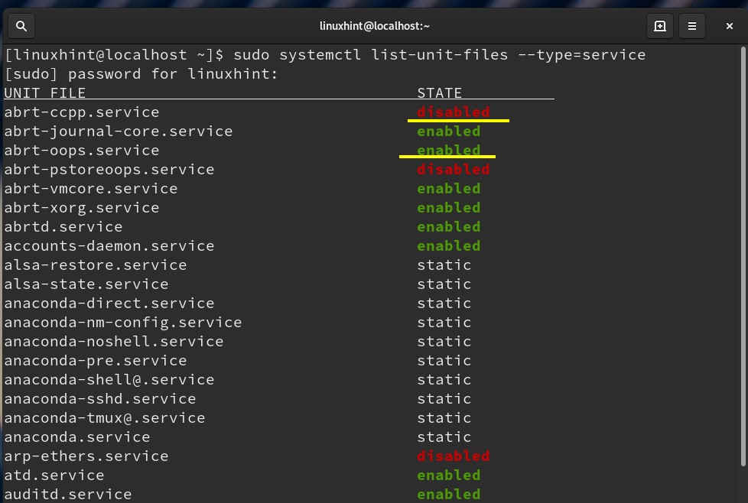Click the terminal vertical scrollbar
This screenshot has height=503, width=748.
[x=743, y=252]
